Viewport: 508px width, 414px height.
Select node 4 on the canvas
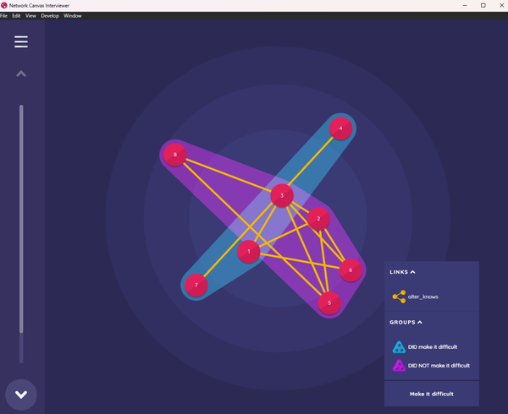(340, 129)
